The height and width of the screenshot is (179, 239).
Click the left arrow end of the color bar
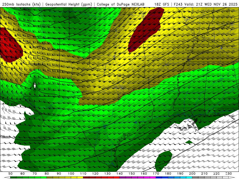click(7, 178)
